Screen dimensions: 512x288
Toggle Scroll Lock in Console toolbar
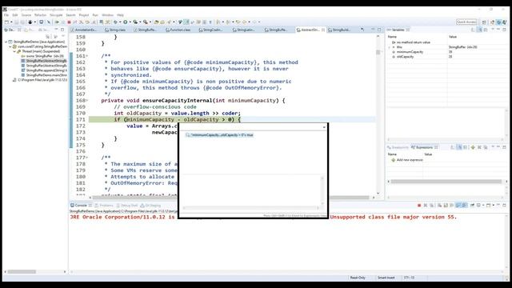point(446,206)
